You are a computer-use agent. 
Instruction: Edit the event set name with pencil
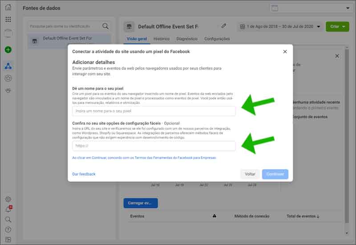click(224, 26)
